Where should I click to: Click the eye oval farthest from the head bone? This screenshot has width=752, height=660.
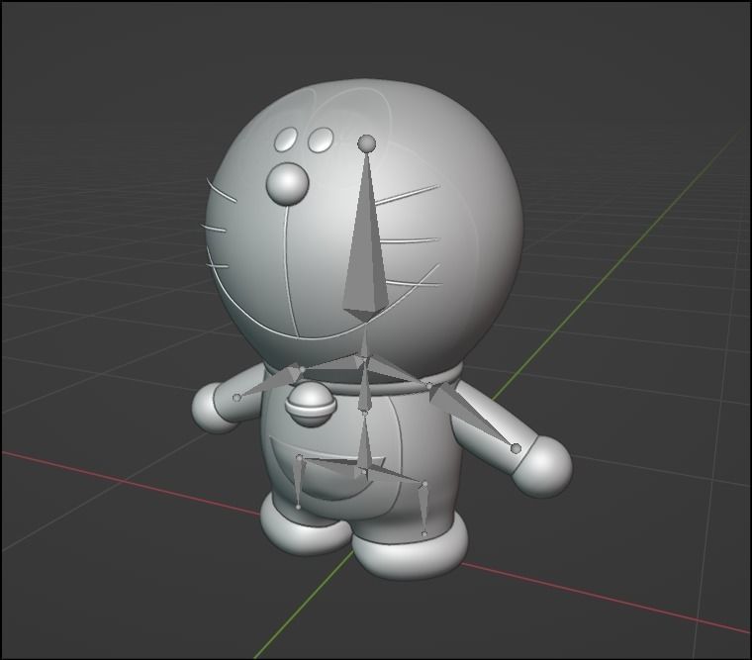coord(286,140)
